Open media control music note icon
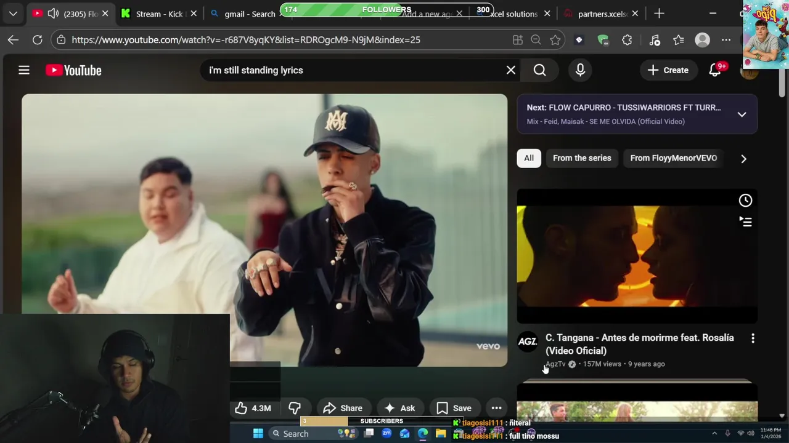The width and height of the screenshot is (789, 443). pyautogui.click(x=655, y=40)
